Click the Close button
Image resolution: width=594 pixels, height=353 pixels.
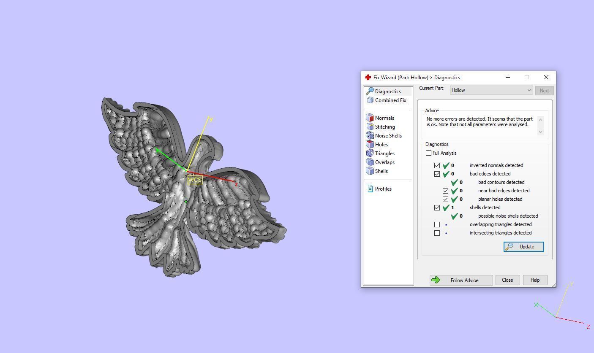[507, 280]
